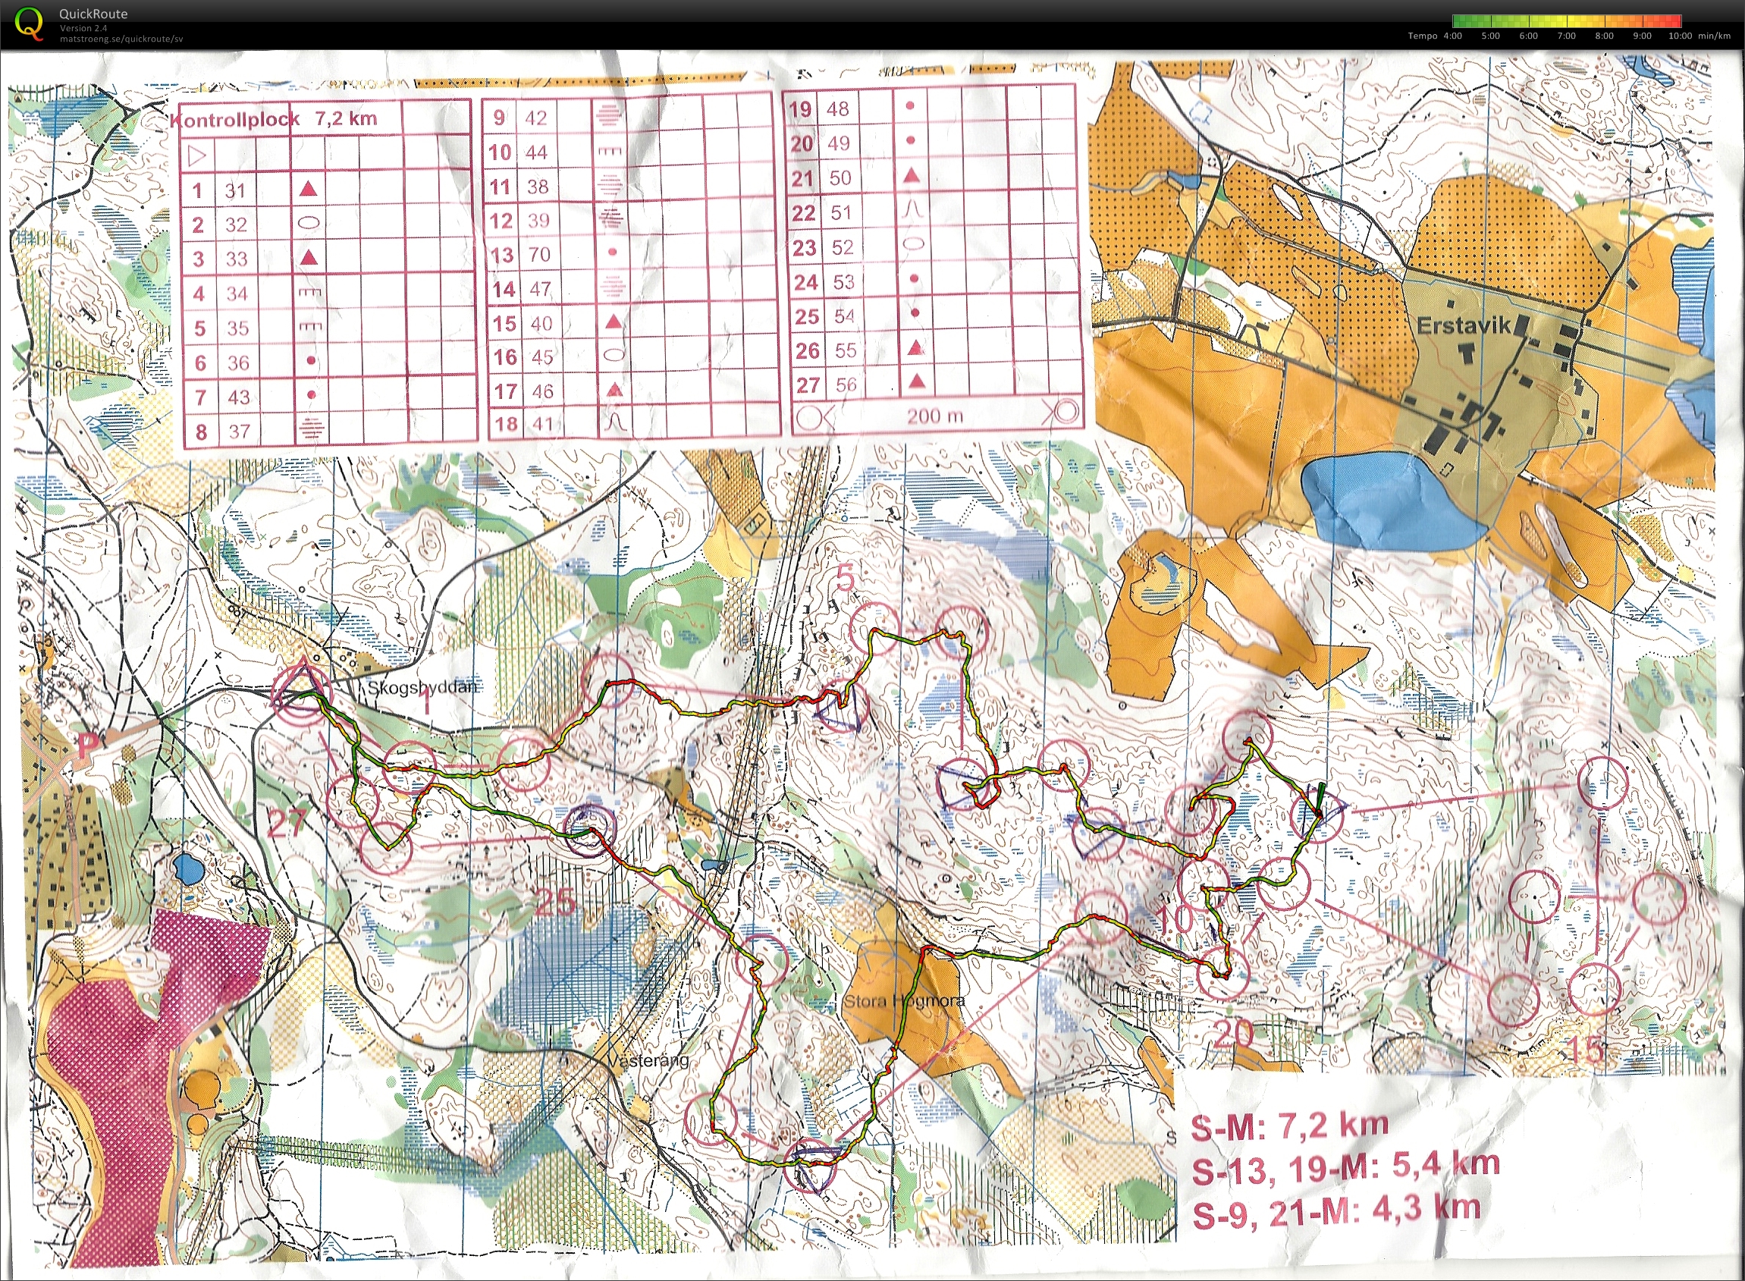
Task: Click the 'Västeräng' map label
Action: [x=648, y=1060]
